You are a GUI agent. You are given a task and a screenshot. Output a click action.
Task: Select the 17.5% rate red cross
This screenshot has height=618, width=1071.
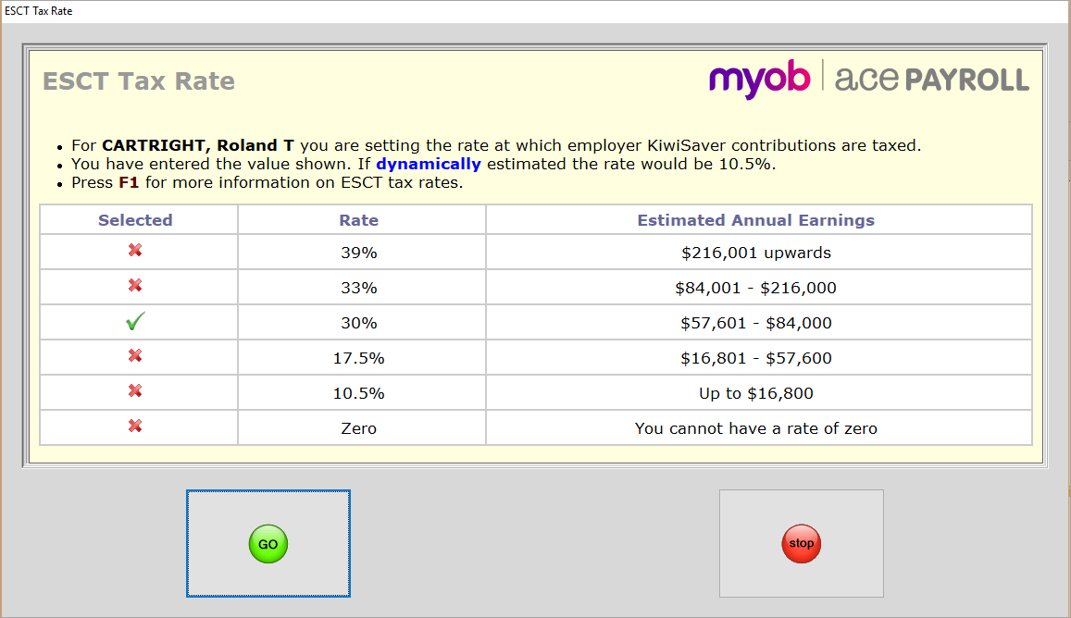point(135,357)
